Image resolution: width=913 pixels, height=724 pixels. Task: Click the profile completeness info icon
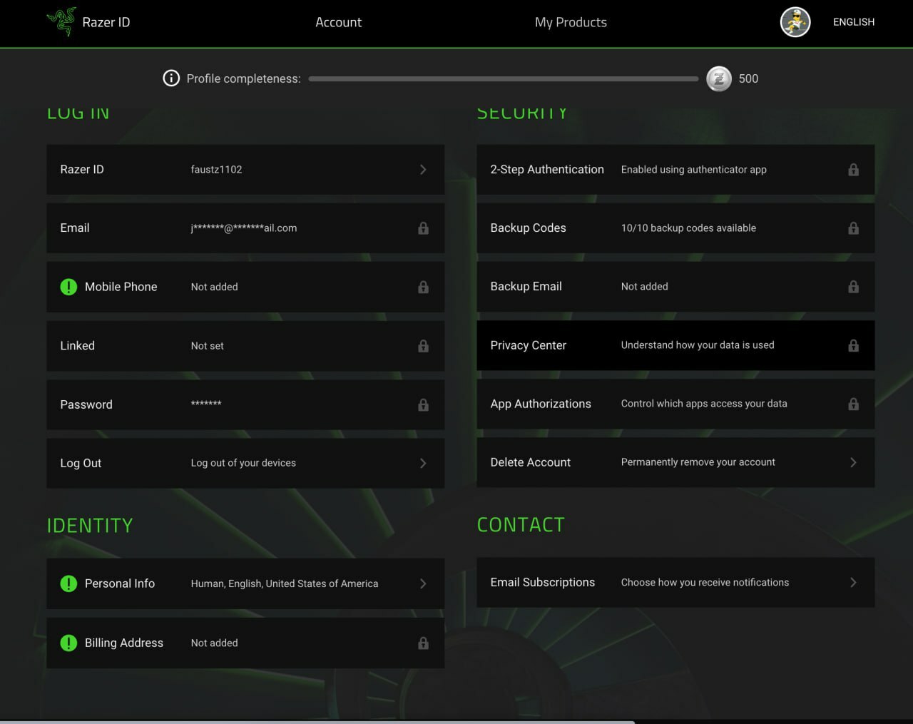(171, 78)
